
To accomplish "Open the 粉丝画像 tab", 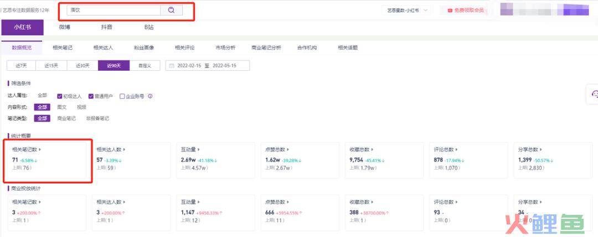I will pos(144,48).
